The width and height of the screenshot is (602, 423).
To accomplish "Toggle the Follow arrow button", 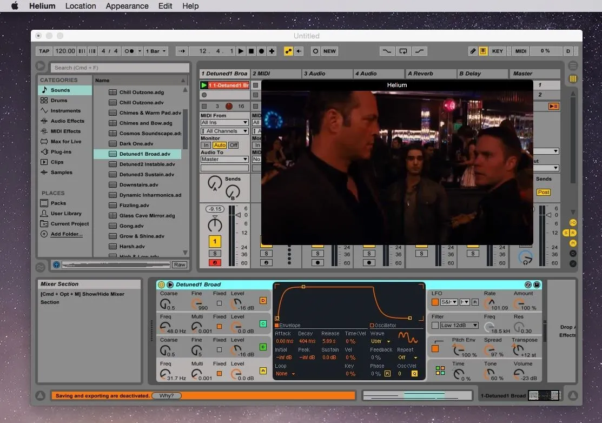I will 182,51.
